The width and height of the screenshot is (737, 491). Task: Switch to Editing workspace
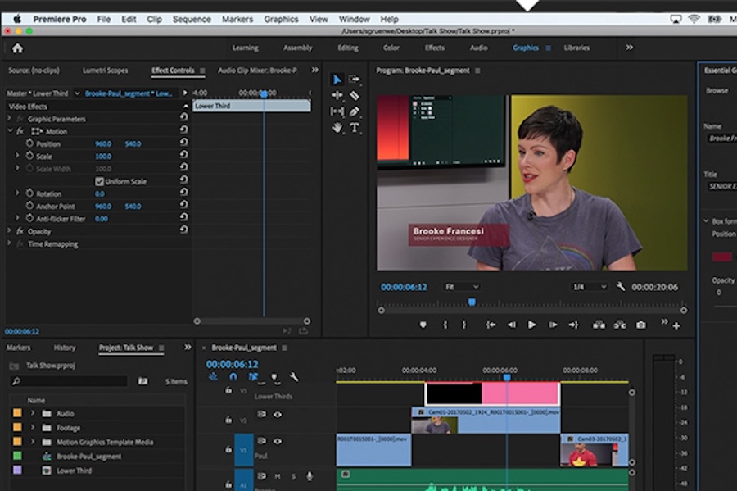click(x=348, y=48)
